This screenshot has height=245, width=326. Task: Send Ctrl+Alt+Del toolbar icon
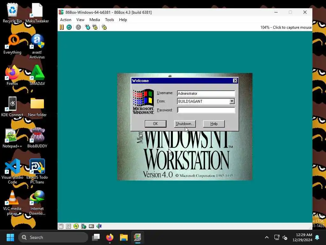click(88, 27)
